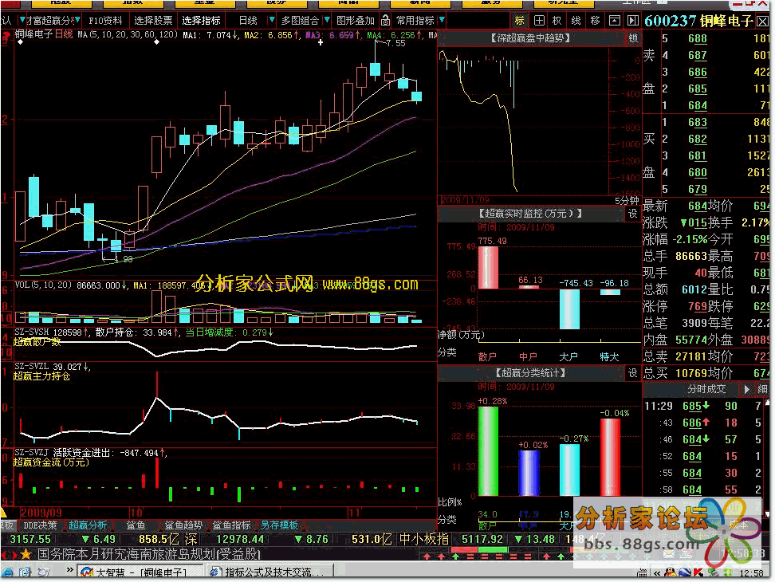The height and width of the screenshot is (582, 775).
Task: Click the red 特大 bar in 超赢分类统计
Action: (611, 457)
